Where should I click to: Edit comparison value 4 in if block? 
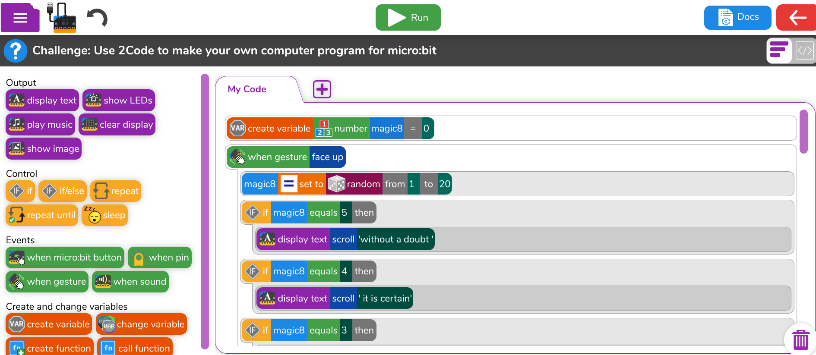pyautogui.click(x=345, y=271)
